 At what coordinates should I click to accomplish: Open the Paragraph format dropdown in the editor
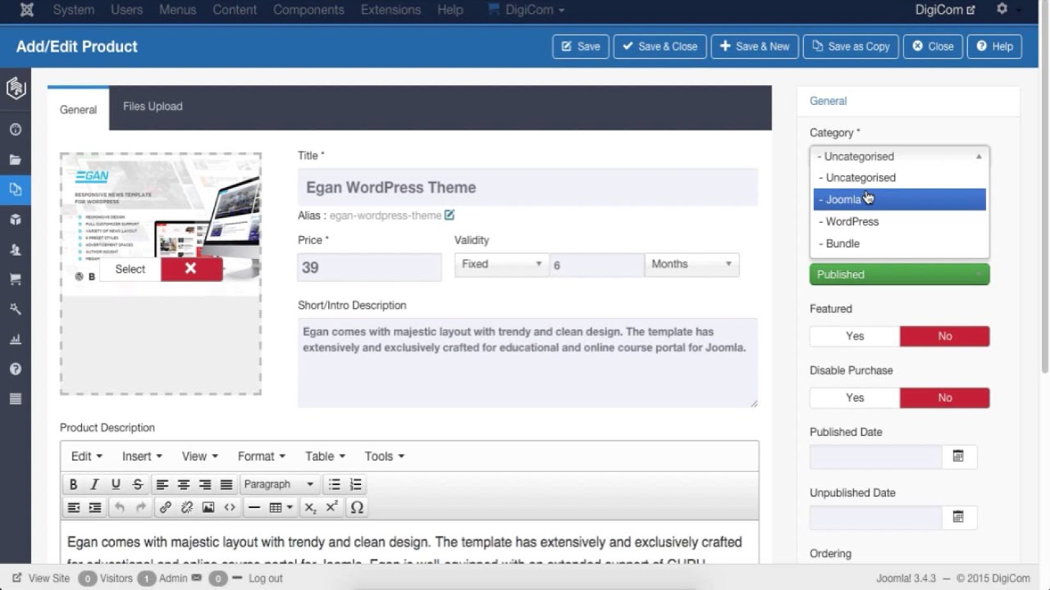coord(279,484)
